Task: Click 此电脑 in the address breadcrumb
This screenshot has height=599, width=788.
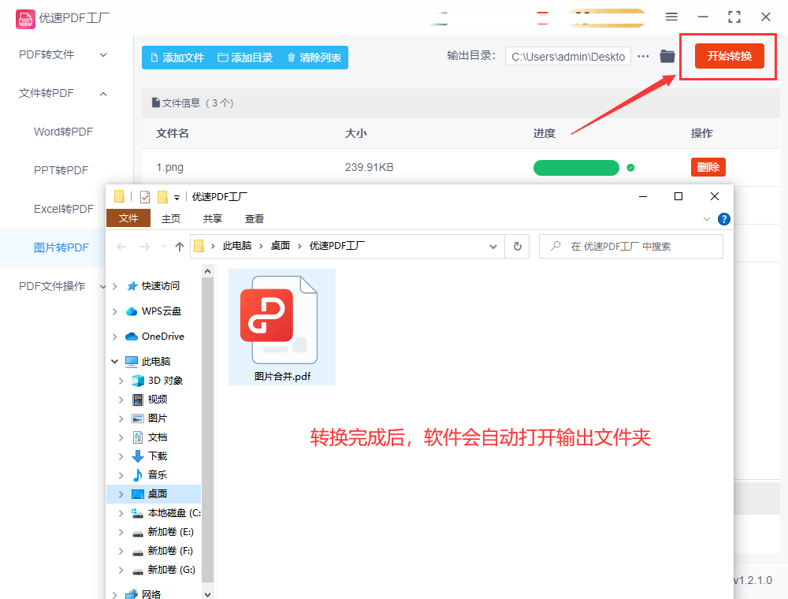Action: click(237, 246)
